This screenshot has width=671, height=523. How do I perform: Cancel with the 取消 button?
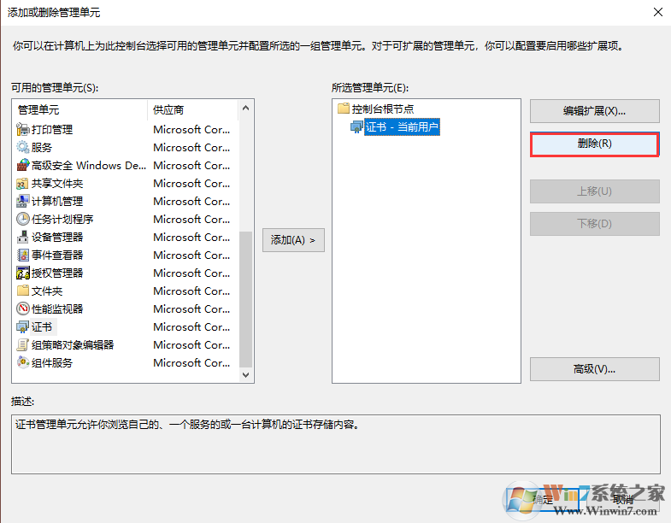tap(622, 499)
